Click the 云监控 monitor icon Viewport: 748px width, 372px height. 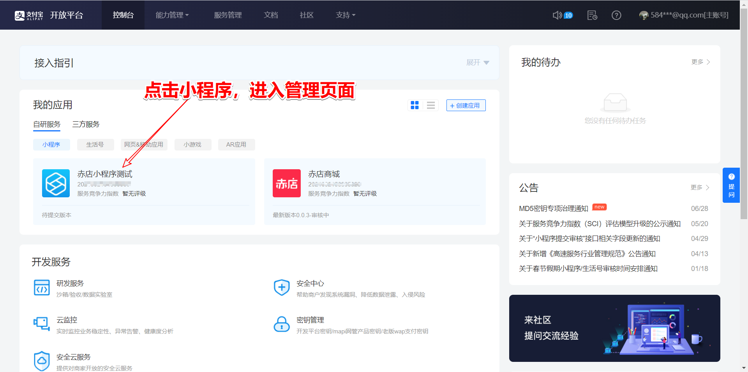[x=42, y=324]
